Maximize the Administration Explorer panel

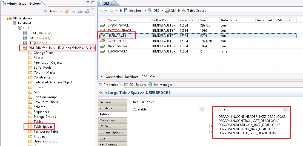click(93, 3)
